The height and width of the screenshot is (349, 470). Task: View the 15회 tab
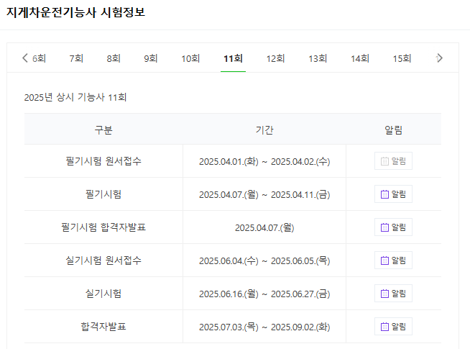(402, 58)
